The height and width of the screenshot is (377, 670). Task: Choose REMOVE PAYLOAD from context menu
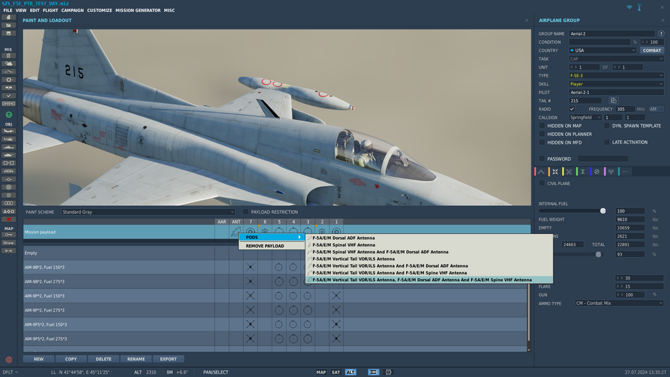(271, 246)
